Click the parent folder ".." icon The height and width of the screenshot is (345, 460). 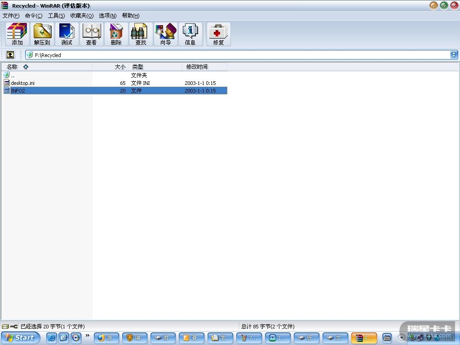[x=6, y=75]
